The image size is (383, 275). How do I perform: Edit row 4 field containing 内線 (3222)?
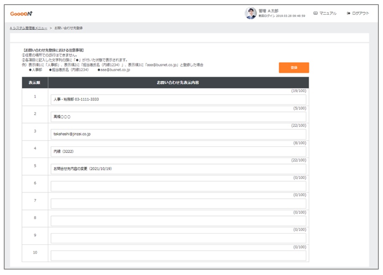click(178, 152)
